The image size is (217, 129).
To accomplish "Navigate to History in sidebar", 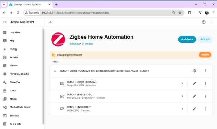I will (14, 66).
